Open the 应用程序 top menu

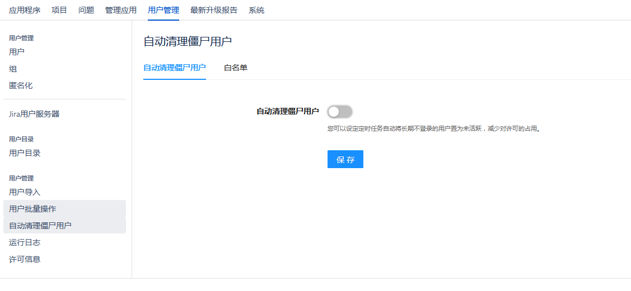point(25,10)
